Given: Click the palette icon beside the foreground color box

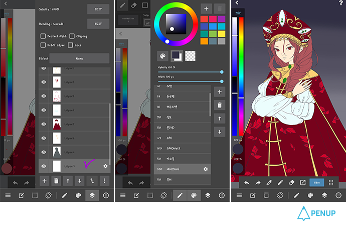Looking at the screenshot, I should (162, 56).
